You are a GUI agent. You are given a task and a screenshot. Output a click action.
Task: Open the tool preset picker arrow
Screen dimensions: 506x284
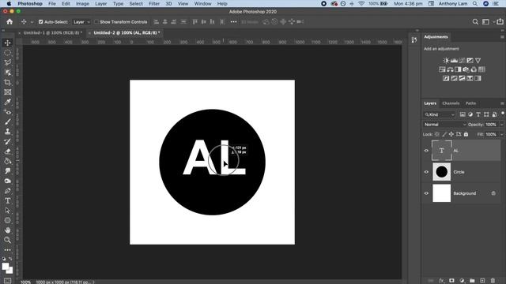[32, 22]
